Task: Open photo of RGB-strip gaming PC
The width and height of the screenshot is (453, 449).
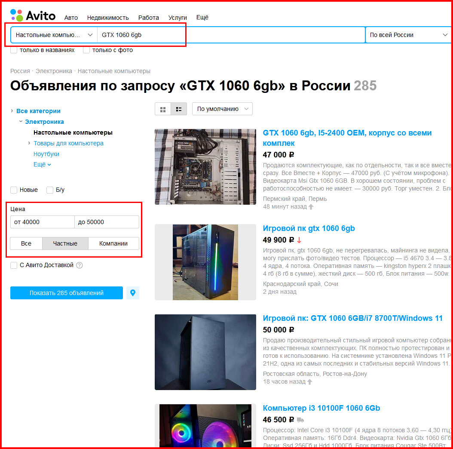Action: tap(205, 262)
